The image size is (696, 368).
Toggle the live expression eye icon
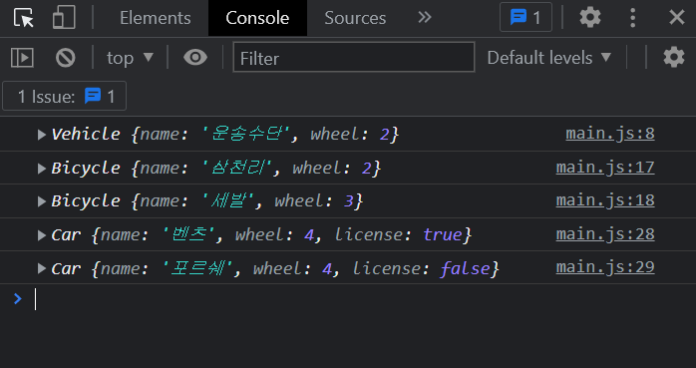point(195,57)
